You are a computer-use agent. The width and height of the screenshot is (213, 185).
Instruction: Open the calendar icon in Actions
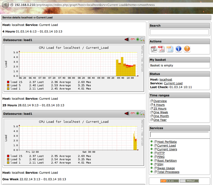pos(154,49)
